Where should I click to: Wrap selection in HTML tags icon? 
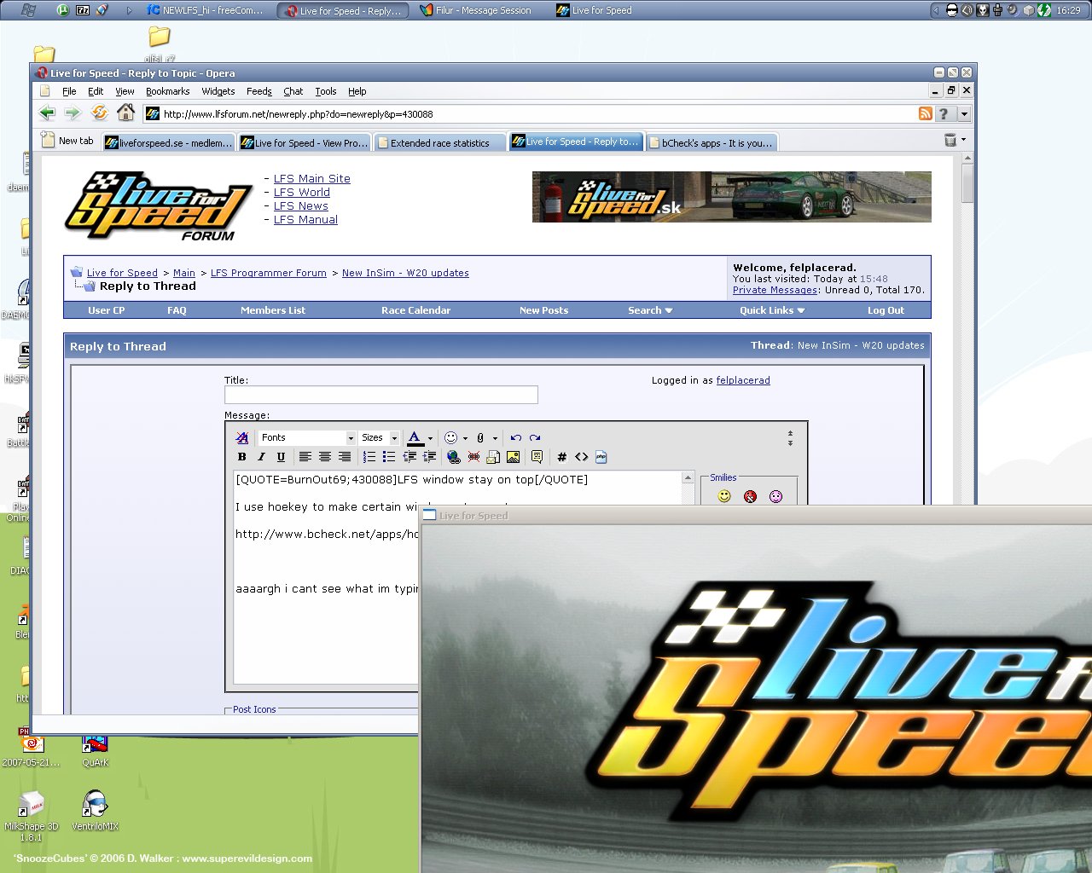click(581, 457)
